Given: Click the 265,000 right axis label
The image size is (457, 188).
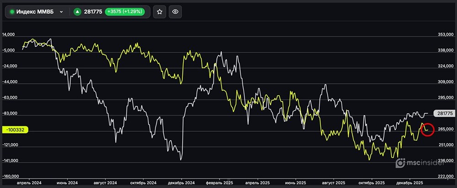Looking at the screenshot, I should (x=445, y=129).
